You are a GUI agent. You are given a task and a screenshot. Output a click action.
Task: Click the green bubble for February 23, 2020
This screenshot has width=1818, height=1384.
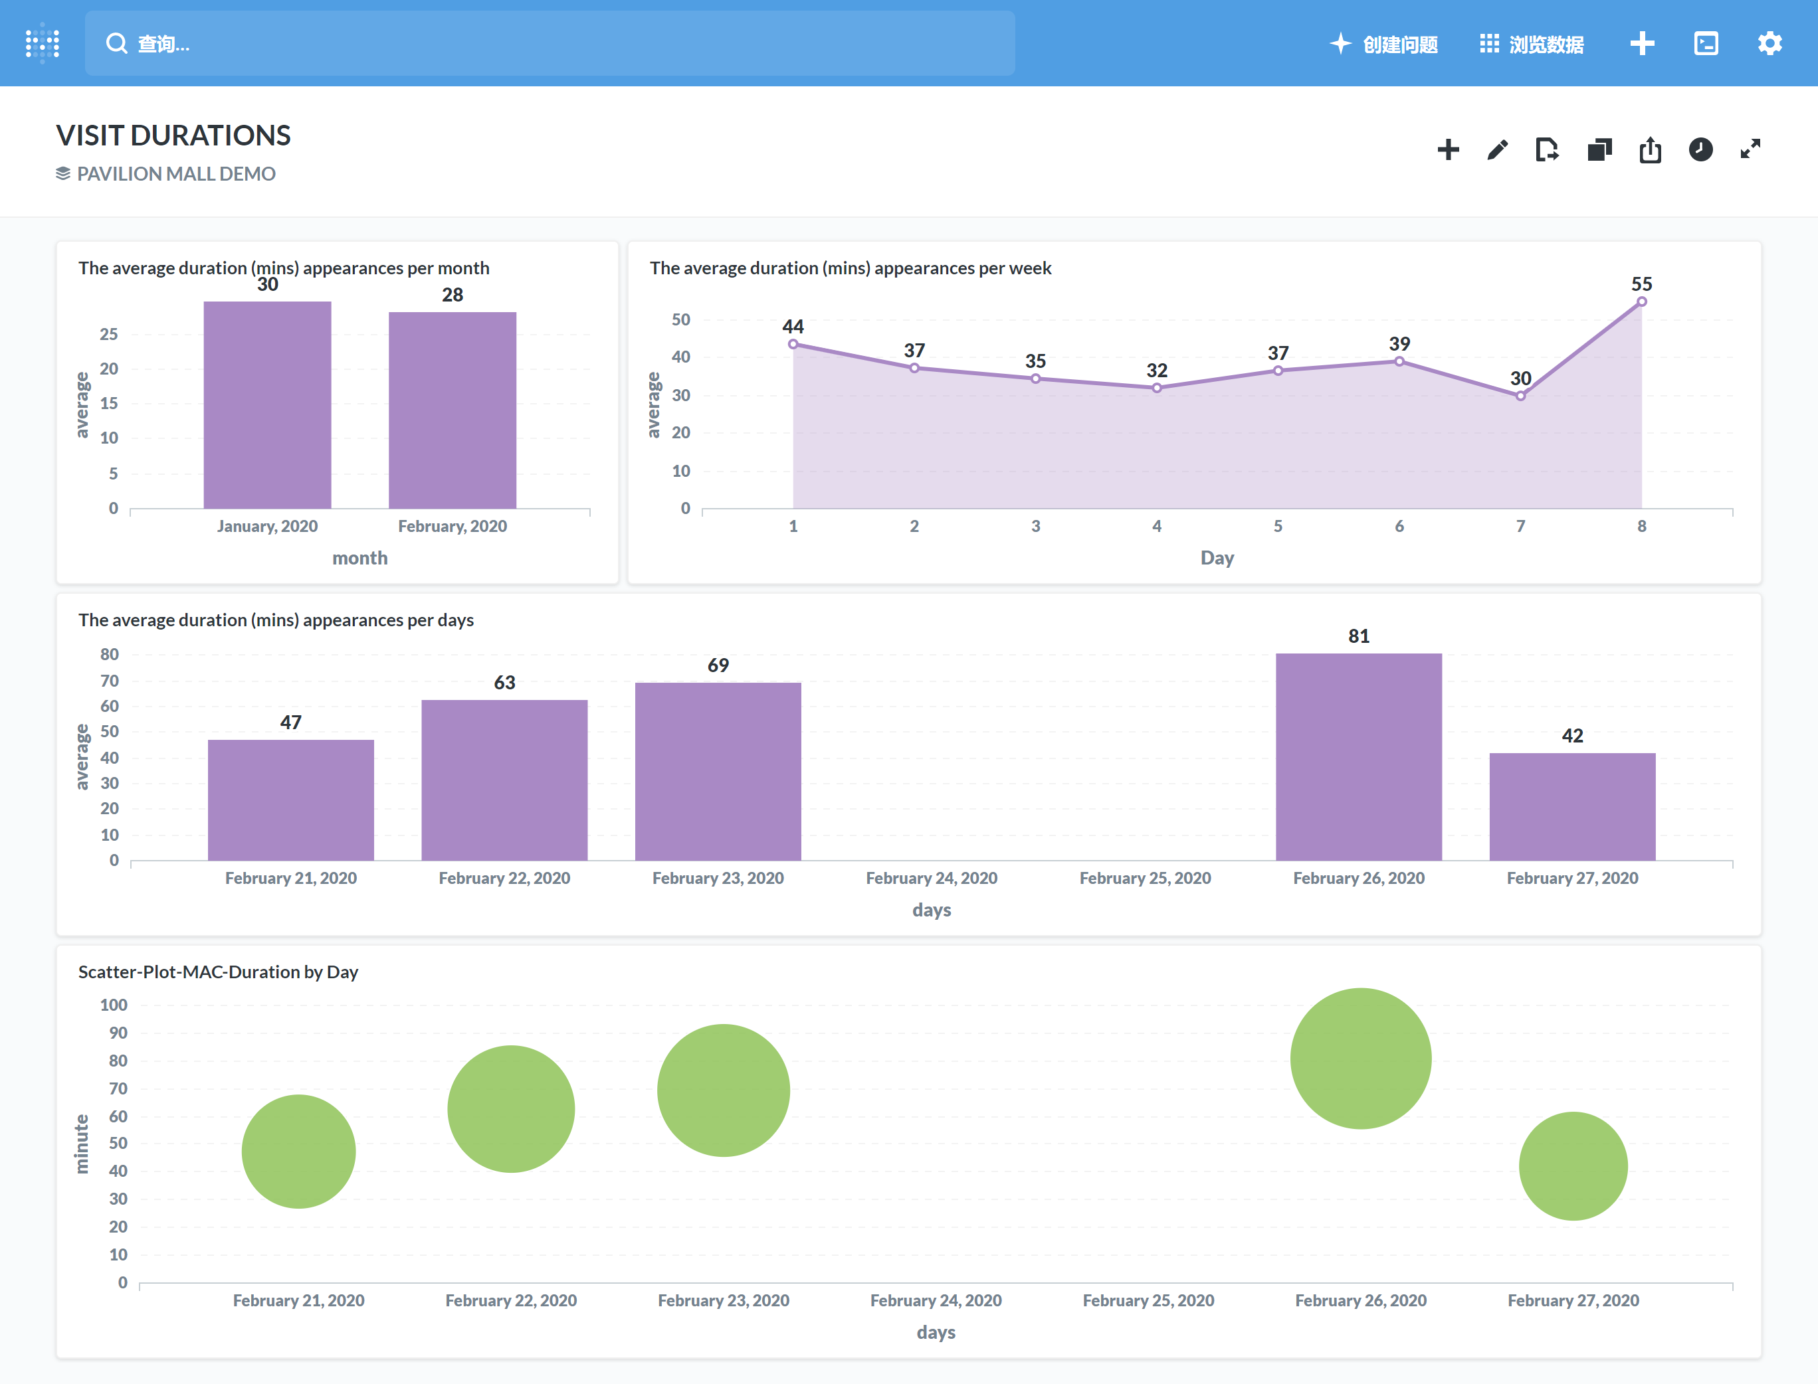[723, 1090]
